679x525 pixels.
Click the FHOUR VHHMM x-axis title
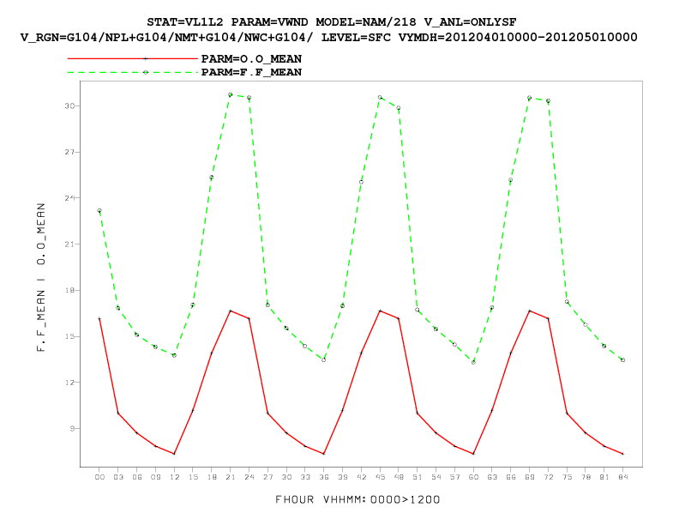click(x=358, y=500)
